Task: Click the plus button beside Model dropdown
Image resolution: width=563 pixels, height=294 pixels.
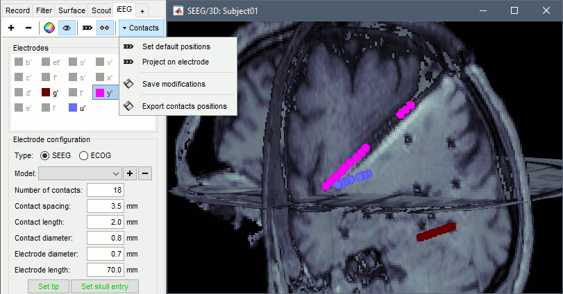Action: pos(131,173)
